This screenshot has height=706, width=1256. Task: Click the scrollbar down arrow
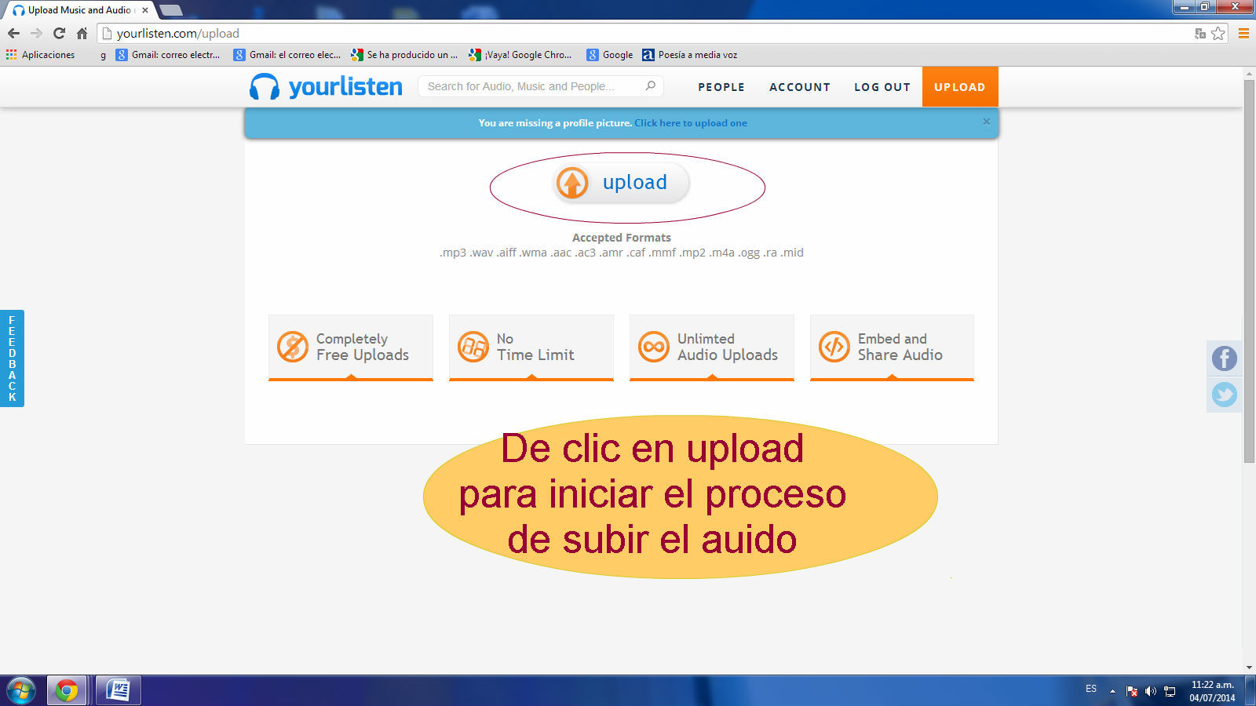[1249, 668]
